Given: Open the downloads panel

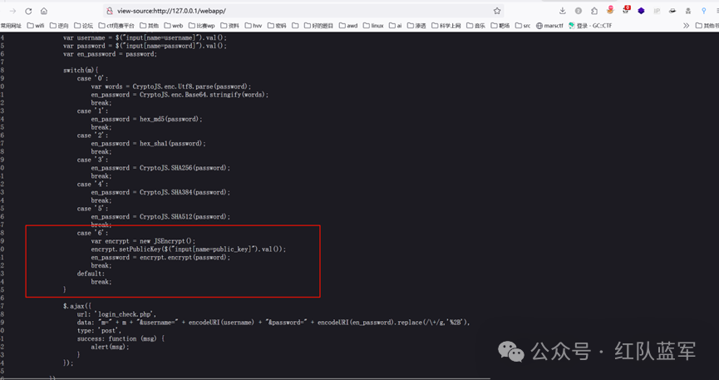Looking at the screenshot, I should [563, 11].
